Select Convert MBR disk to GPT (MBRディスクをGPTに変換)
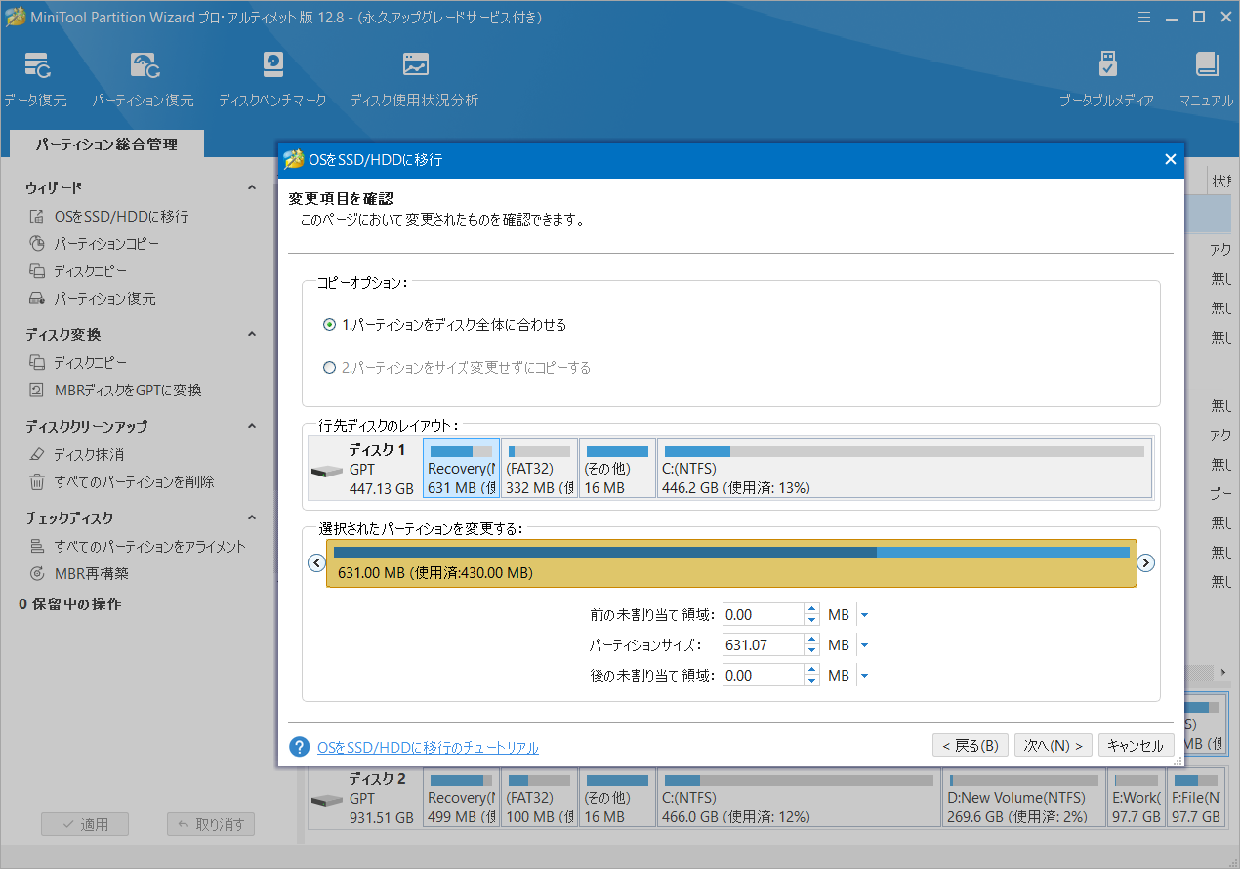Viewport: 1240px width, 869px height. 115,391
